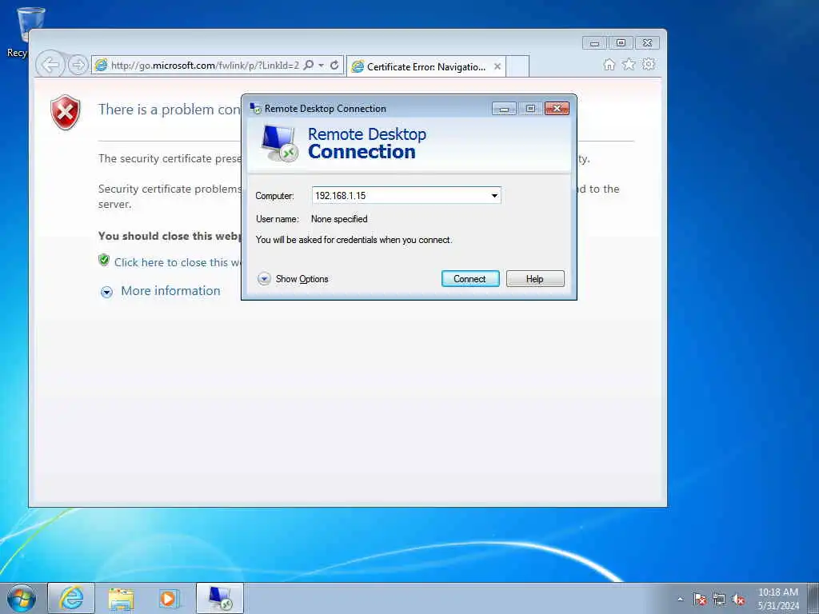Click the red shield error icon
Image resolution: width=819 pixels, height=614 pixels.
[x=66, y=112]
